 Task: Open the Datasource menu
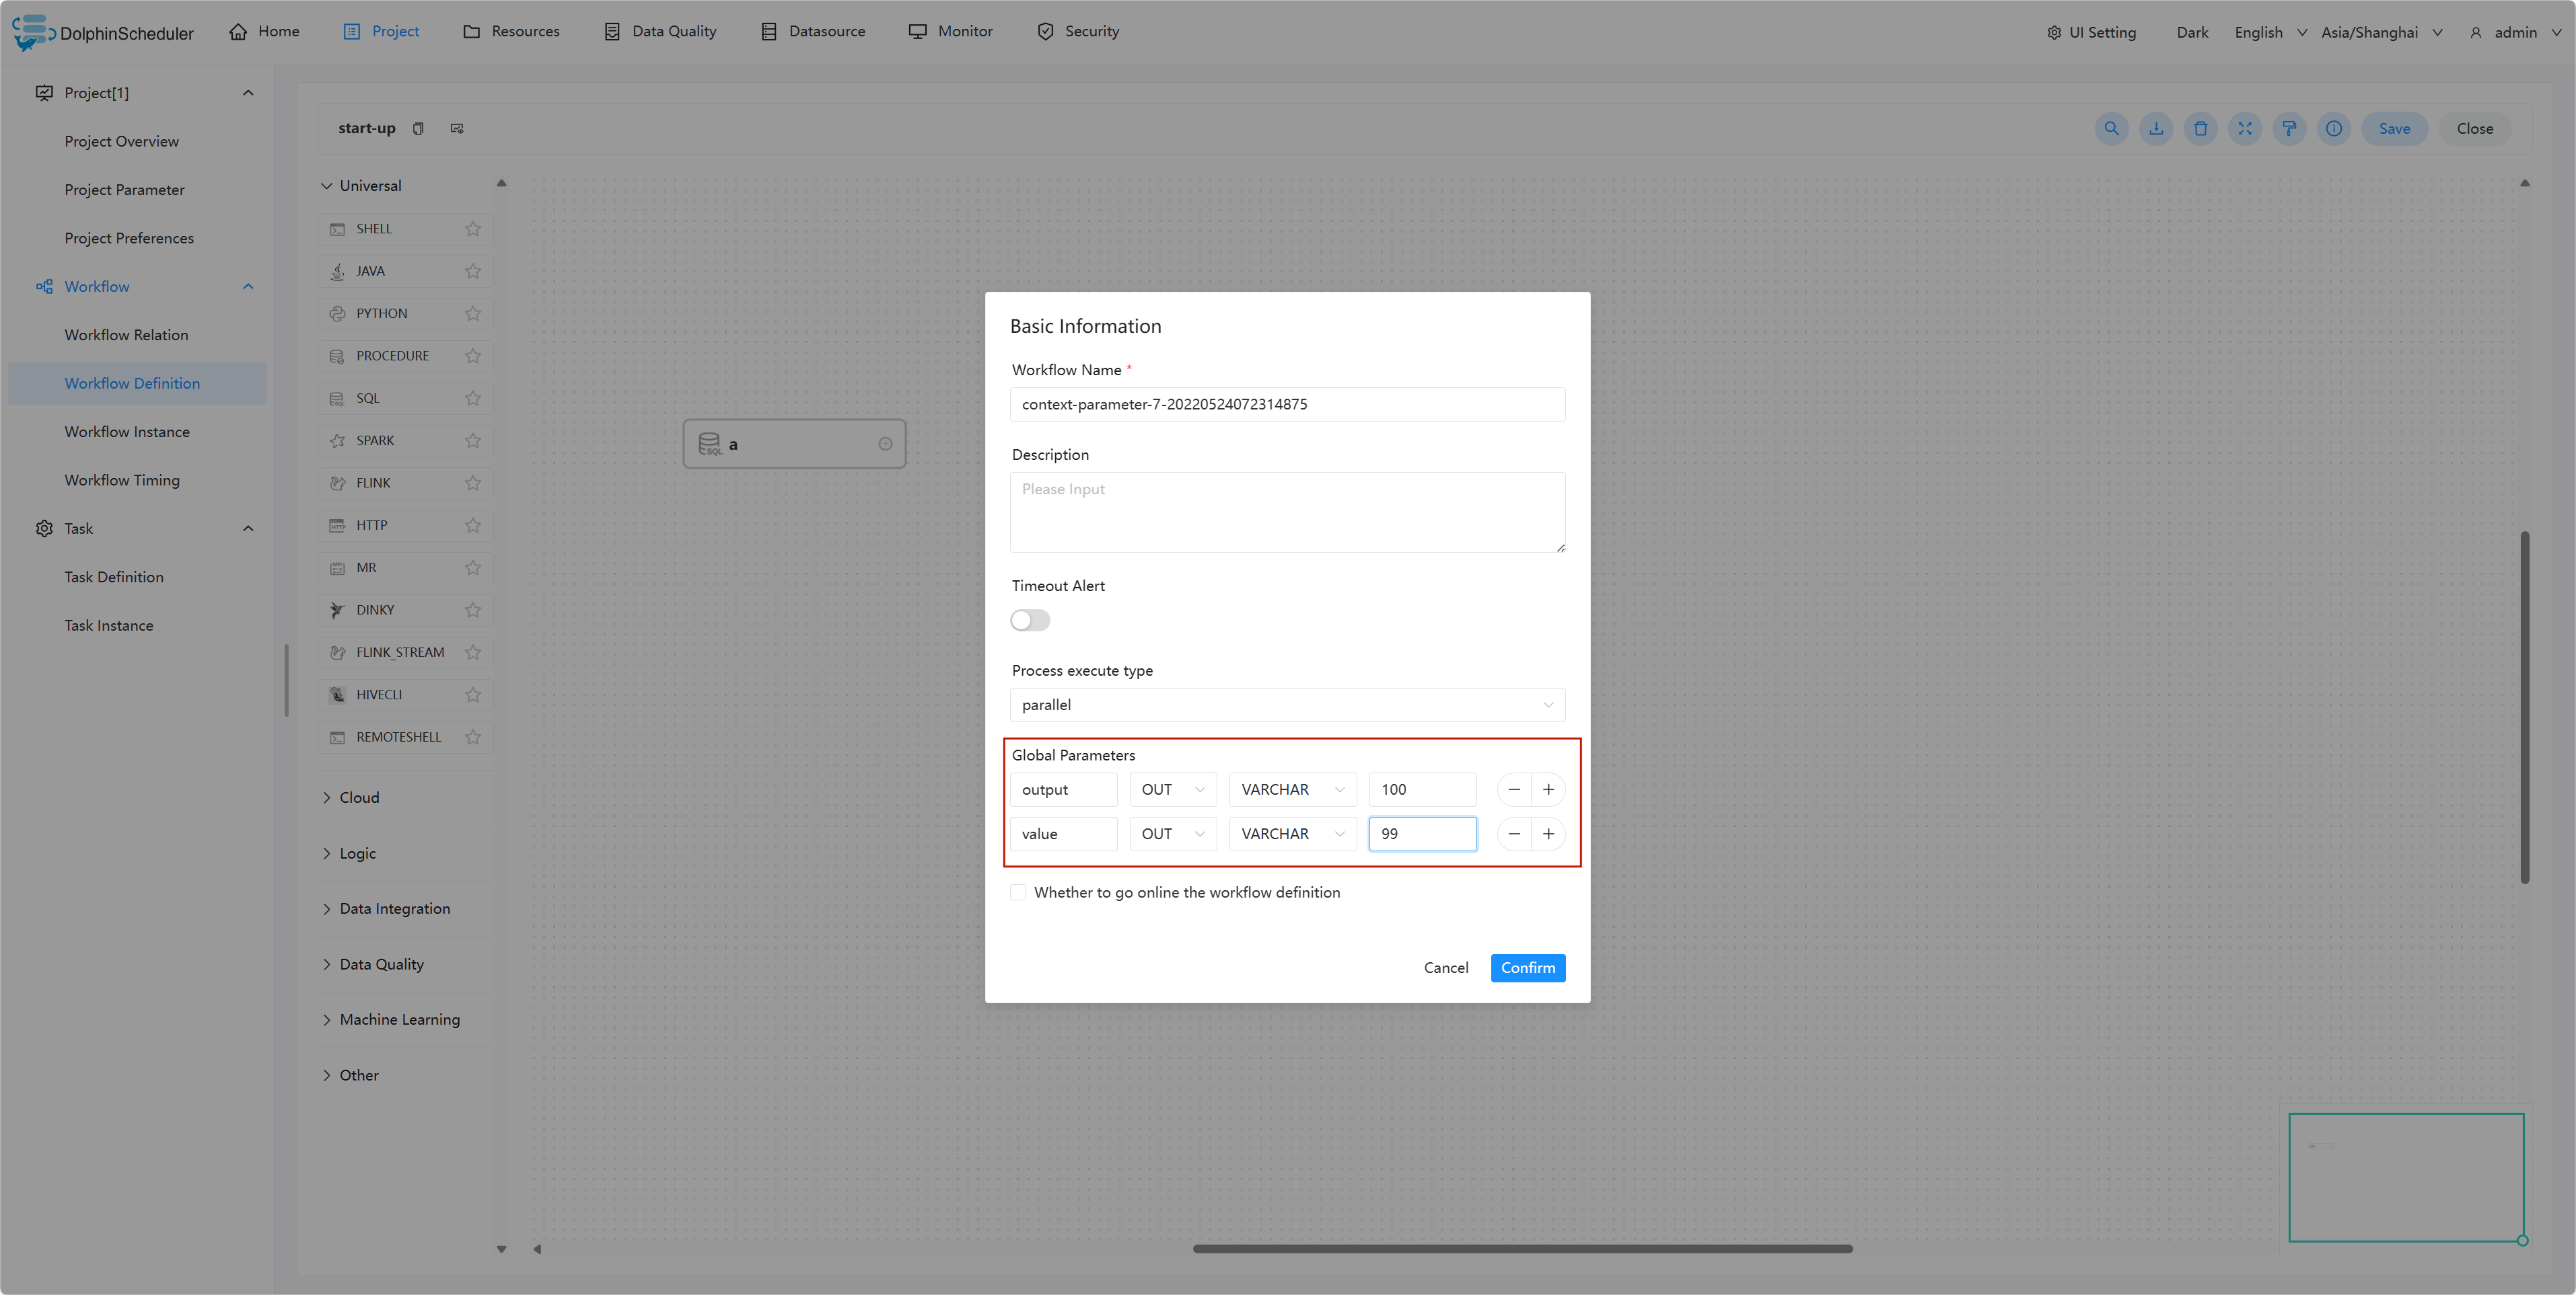pyautogui.click(x=813, y=31)
